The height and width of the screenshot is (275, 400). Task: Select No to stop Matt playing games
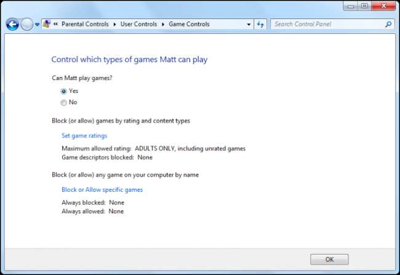tap(63, 103)
